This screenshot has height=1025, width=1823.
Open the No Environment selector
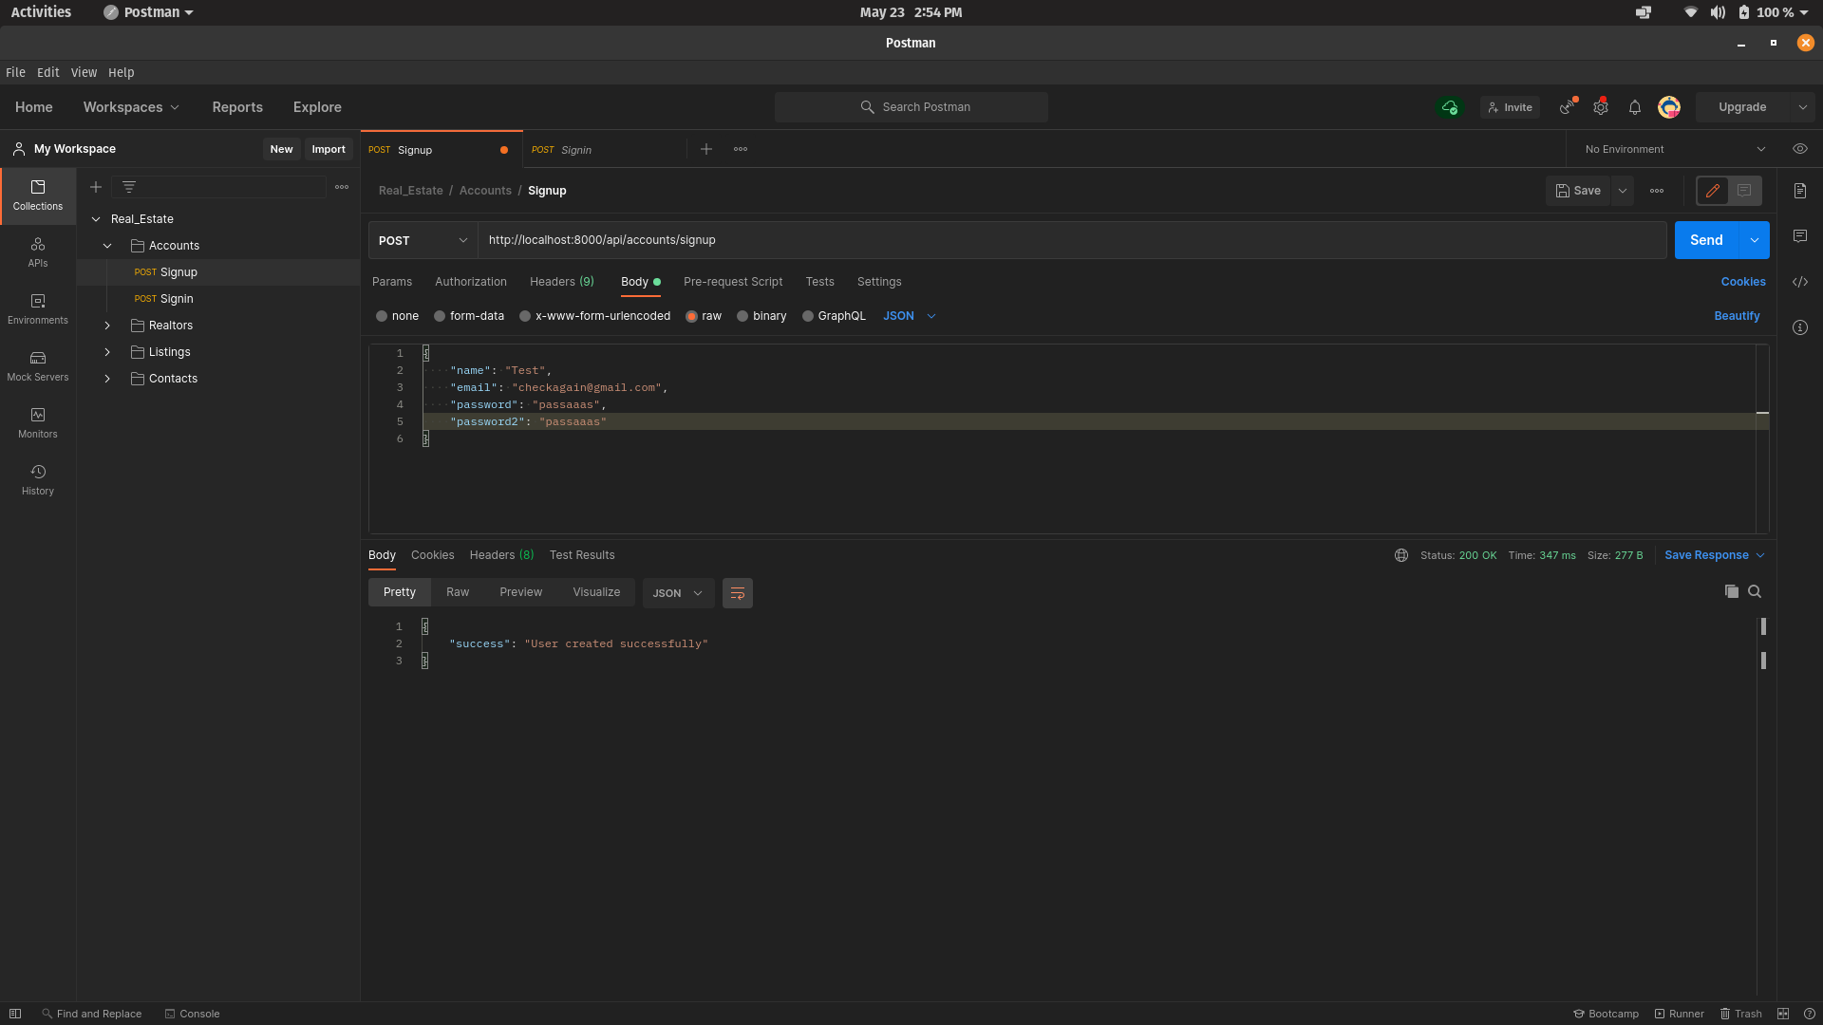pos(1674,149)
